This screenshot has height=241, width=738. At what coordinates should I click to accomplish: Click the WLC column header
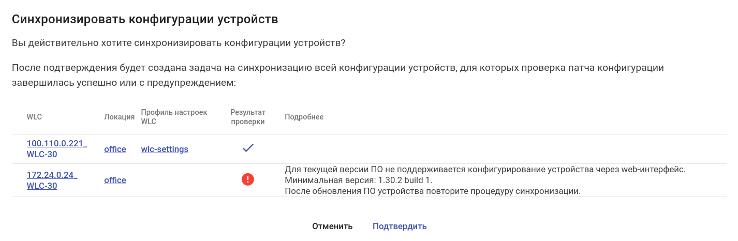(x=34, y=117)
